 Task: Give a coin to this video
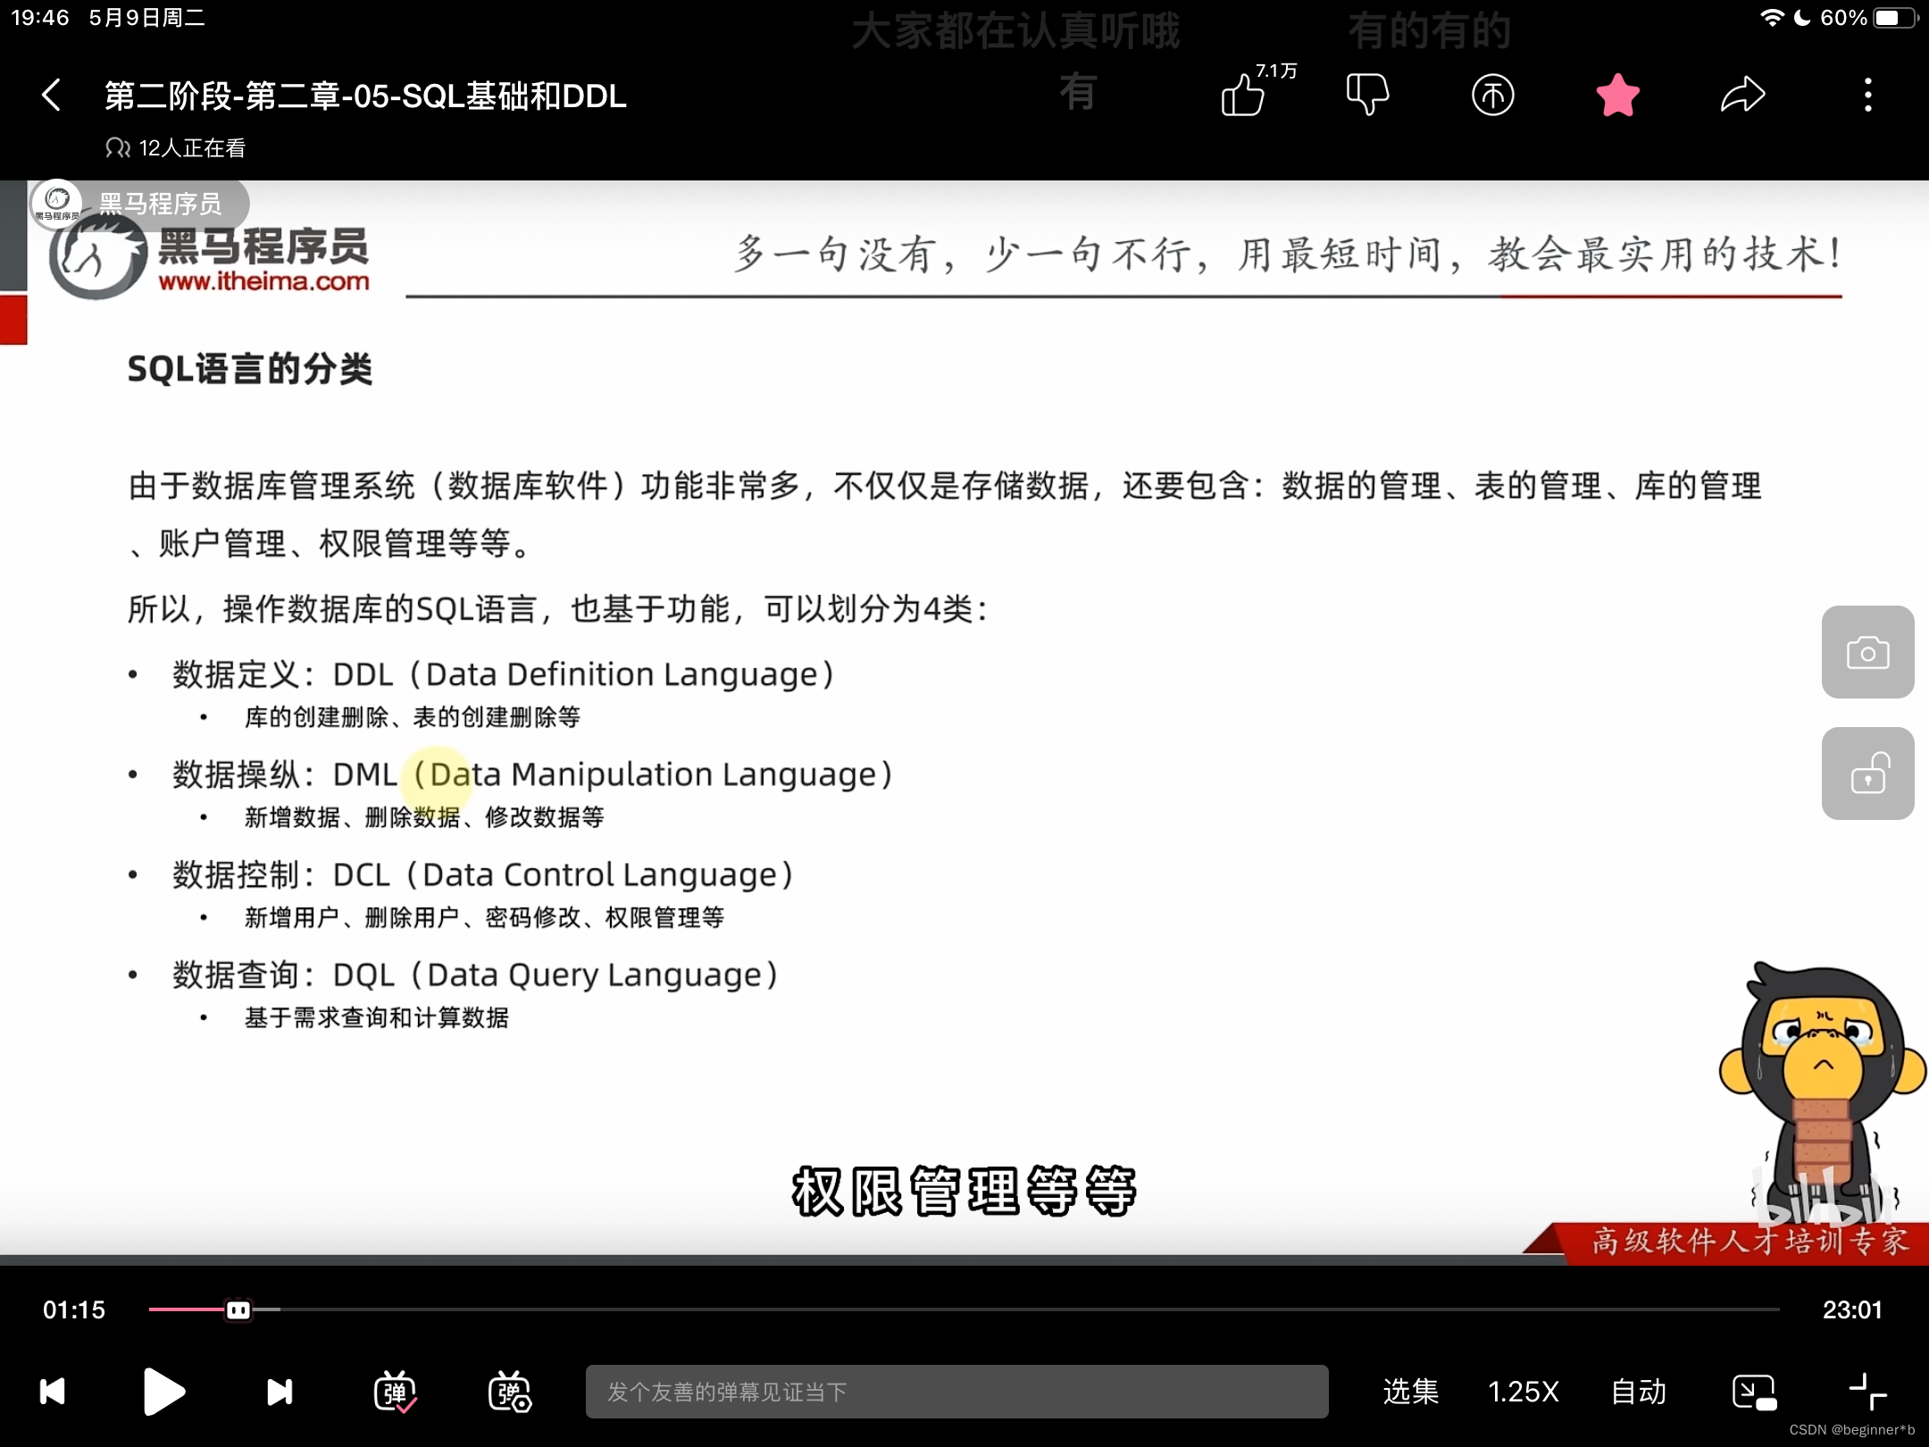tap(1492, 95)
